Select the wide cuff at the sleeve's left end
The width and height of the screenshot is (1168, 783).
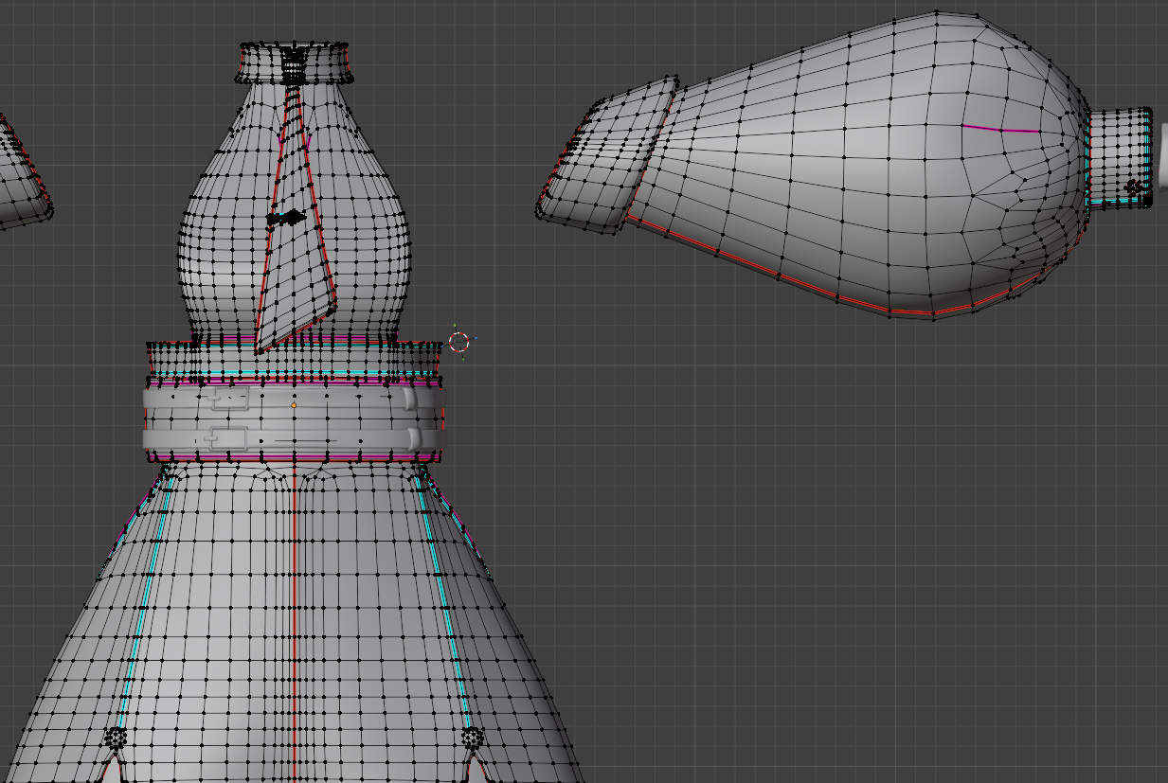[608, 154]
